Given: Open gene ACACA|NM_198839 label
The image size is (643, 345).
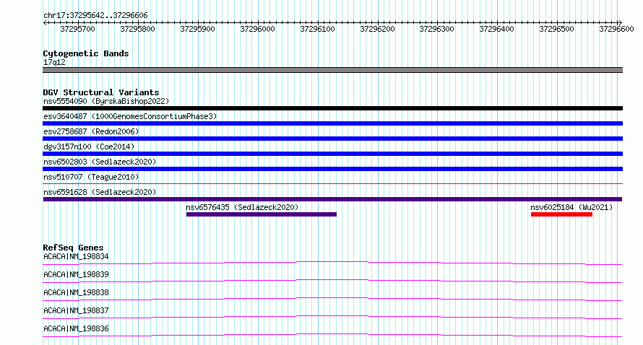Looking at the screenshot, I should click(76, 274).
